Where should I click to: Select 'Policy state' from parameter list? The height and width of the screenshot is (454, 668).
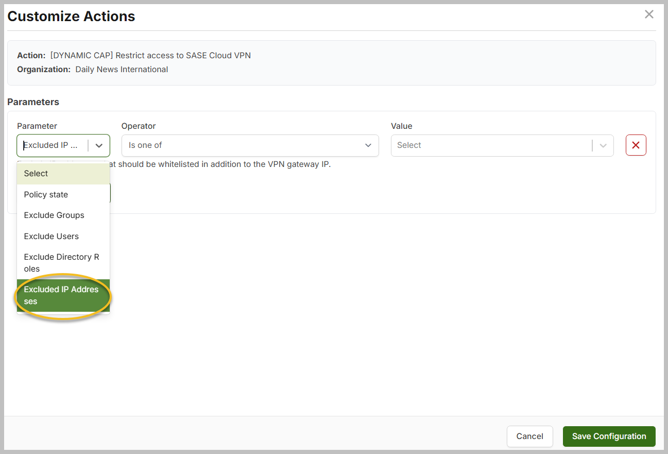tap(63, 195)
